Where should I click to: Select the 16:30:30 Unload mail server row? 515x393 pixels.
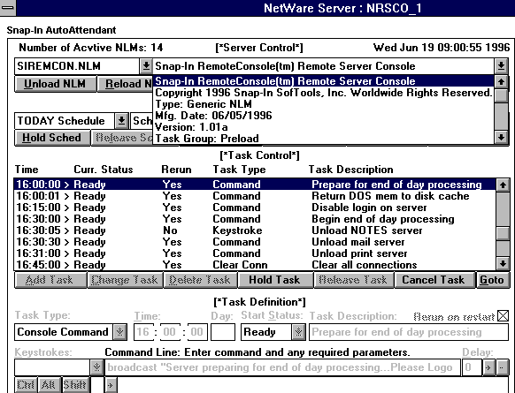tap(255, 242)
